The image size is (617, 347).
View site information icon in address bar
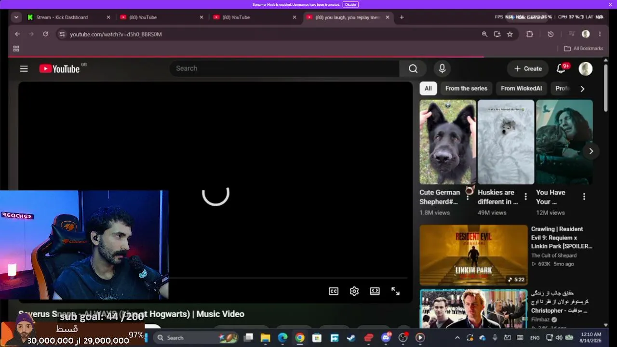tap(61, 34)
